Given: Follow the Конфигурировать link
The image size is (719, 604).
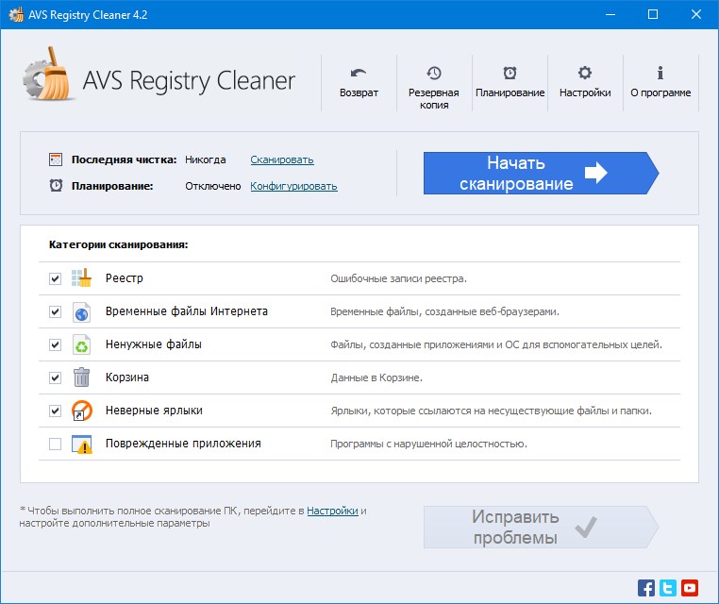Looking at the screenshot, I should coord(294,186).
